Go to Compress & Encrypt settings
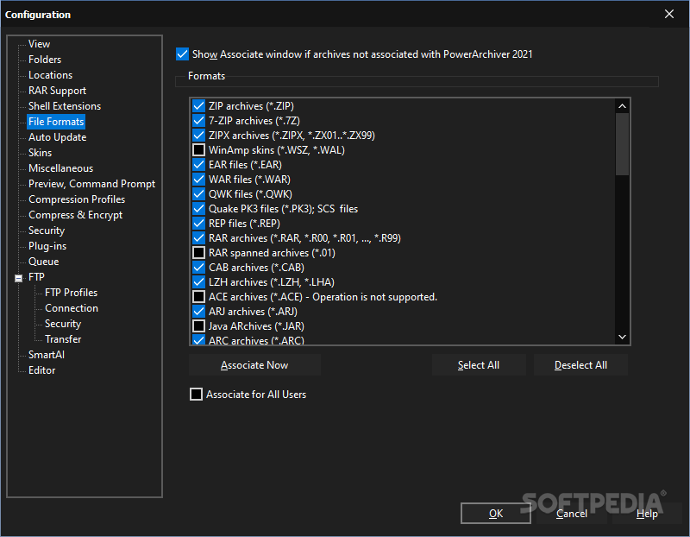 75,215
